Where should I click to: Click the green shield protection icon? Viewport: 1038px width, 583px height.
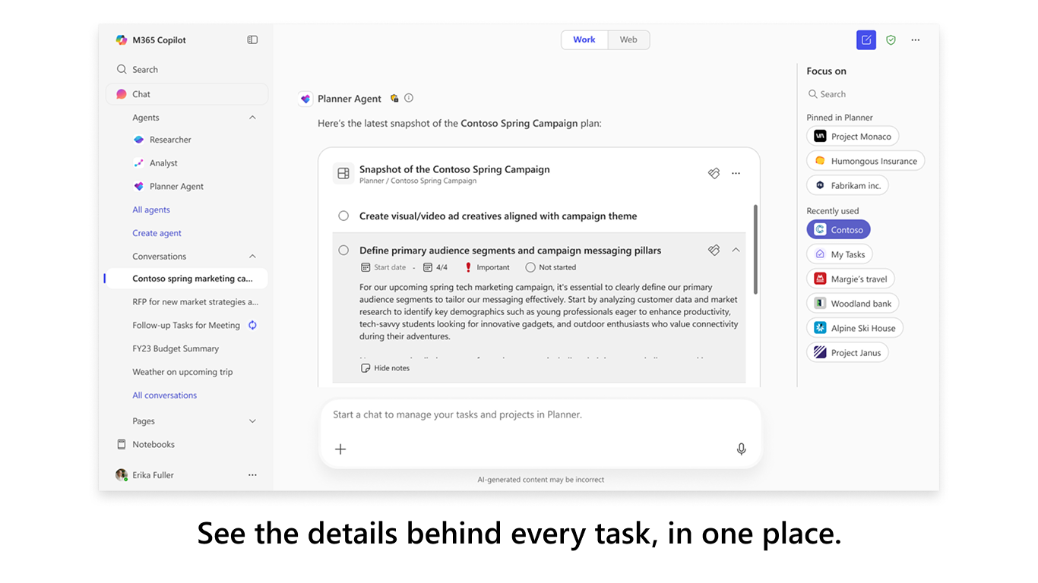coord(891,40)
